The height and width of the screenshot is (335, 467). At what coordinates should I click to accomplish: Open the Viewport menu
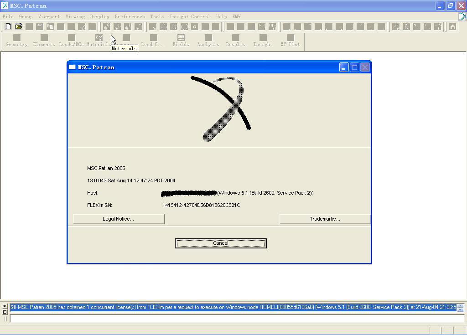coord(49,17)
